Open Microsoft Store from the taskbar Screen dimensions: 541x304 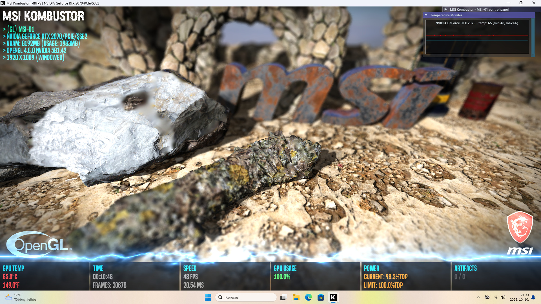pos(321,297)
